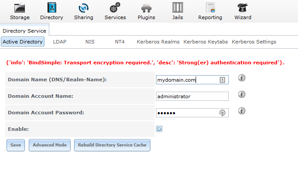Open the Reporting chart icon
Image resolution: width=298 pixels, height=176 pixels.
click(210, 7)
